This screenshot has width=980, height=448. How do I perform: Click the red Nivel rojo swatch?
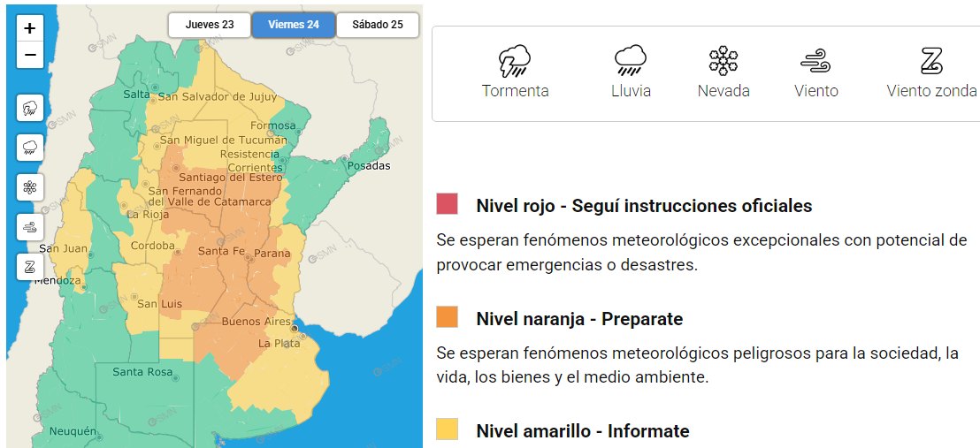(447, 204)
